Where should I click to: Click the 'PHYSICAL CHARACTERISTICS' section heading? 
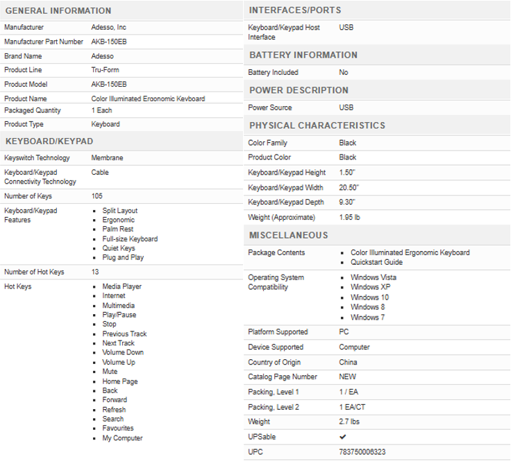317,125
